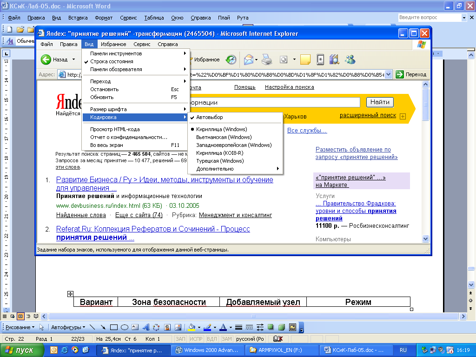
Task: Open the Настройка поиска link
Action: 289,87
